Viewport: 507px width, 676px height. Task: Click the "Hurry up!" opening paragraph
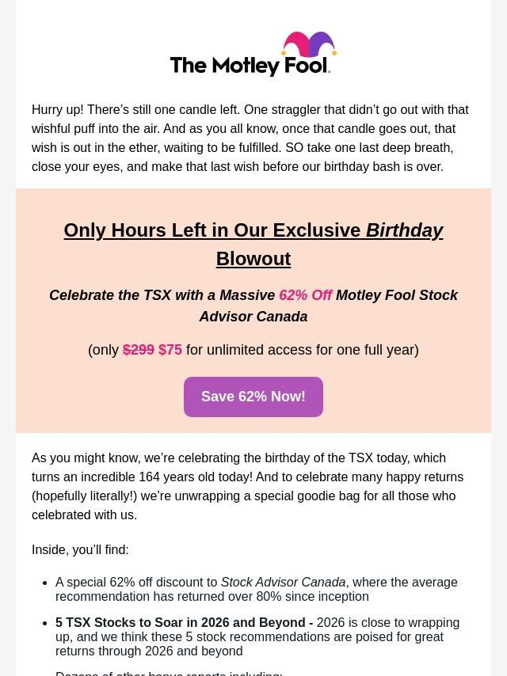pos(250,138)
